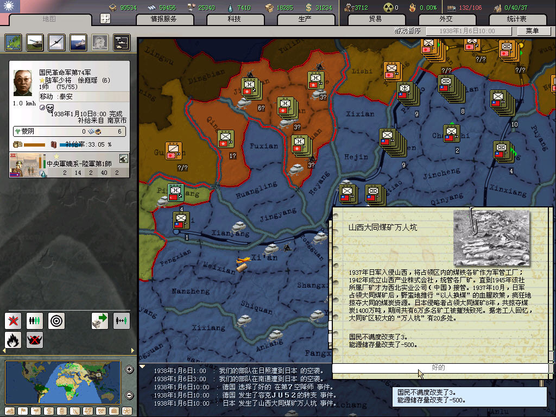The image size is (556, 417).
Task: Click the money value 31234
Action: [x=324, y=8]
